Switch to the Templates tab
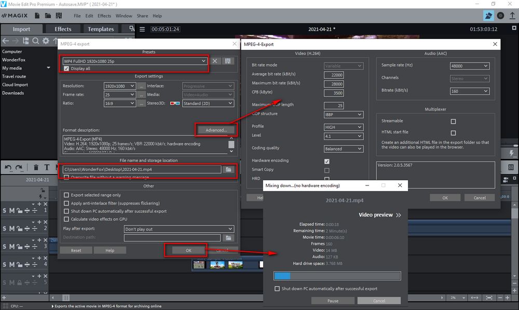The height and width of the screenshot is (310, 519). tap(101, 29)
